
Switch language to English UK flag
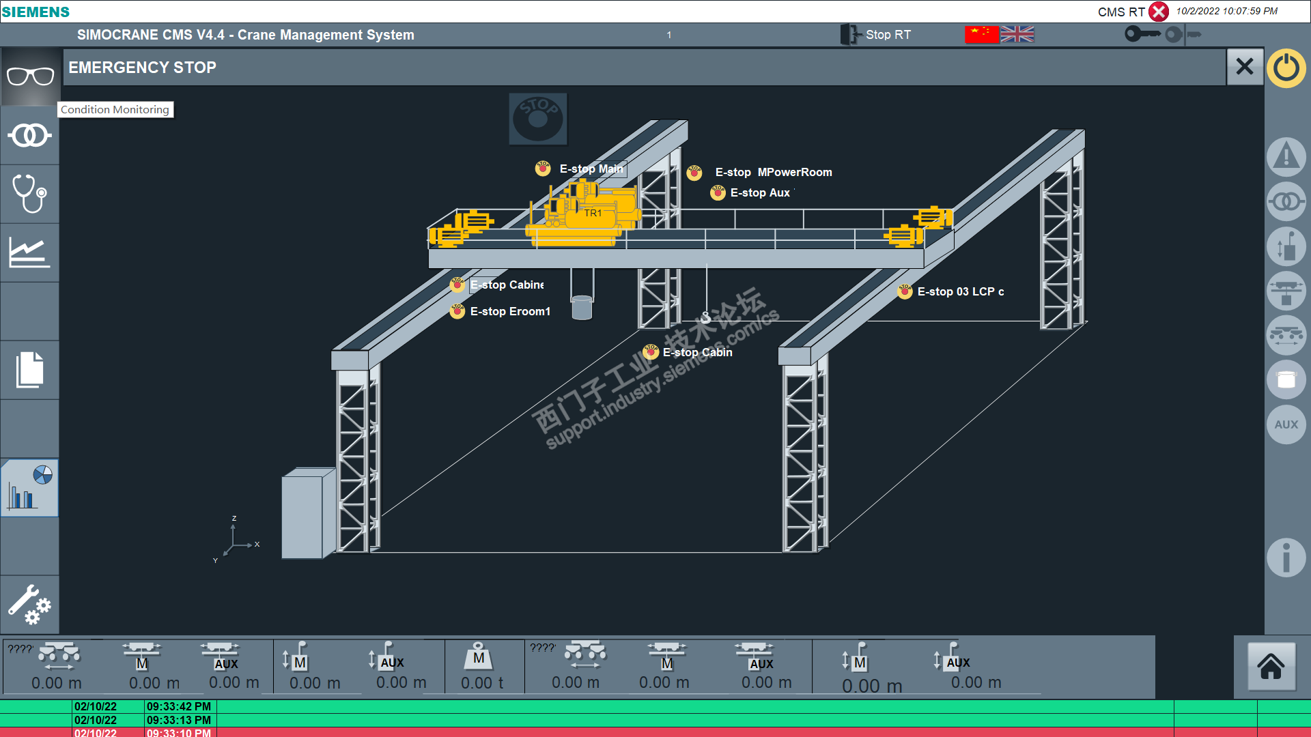click(x=1017, y=34)
